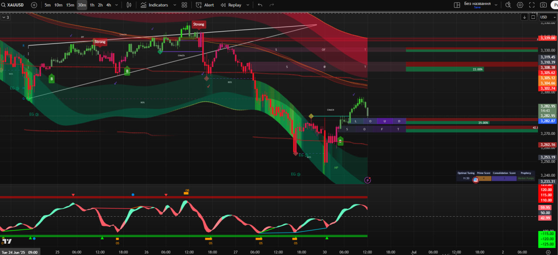Click the Consolidation Score table header
The width and height of the screenshot is (558, 255).
[504, 173]
